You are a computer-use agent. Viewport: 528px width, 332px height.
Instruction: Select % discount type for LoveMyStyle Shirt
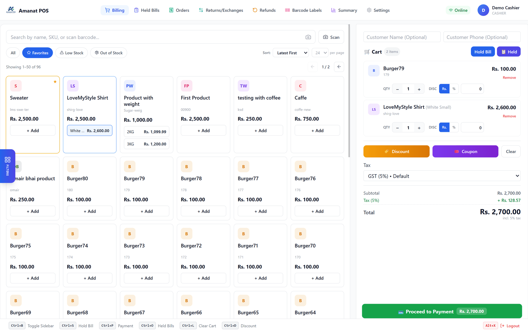(454, 127)
